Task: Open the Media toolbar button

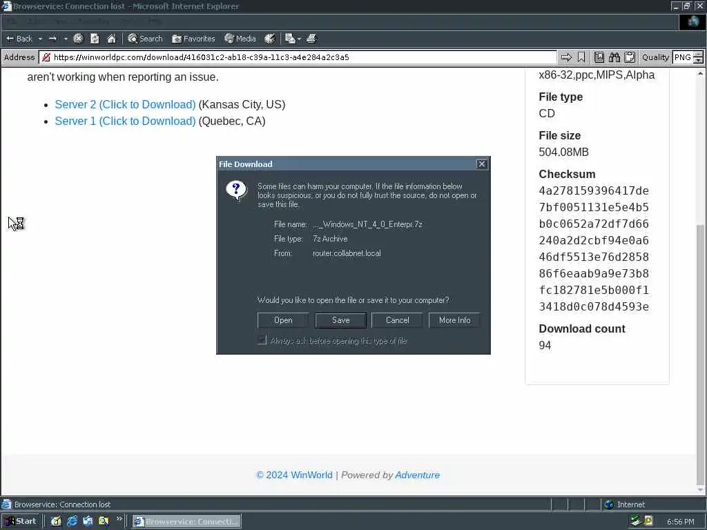Action: tap(240, 39)
